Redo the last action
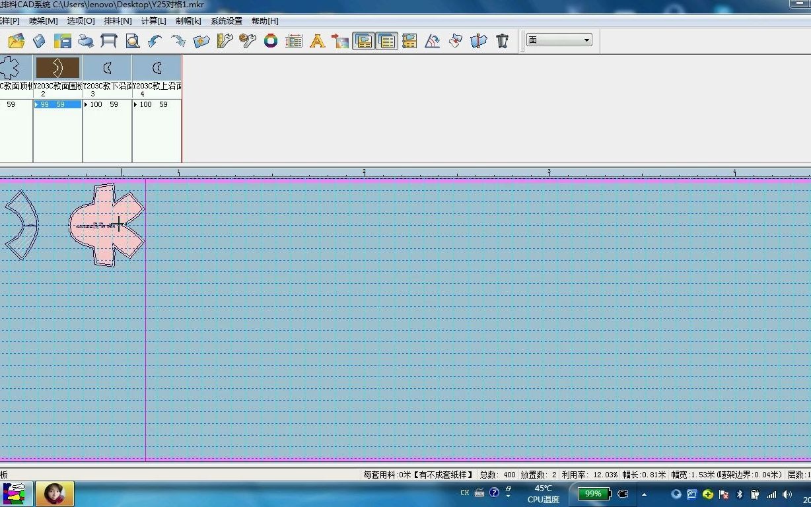 click(x=178, y=40)
